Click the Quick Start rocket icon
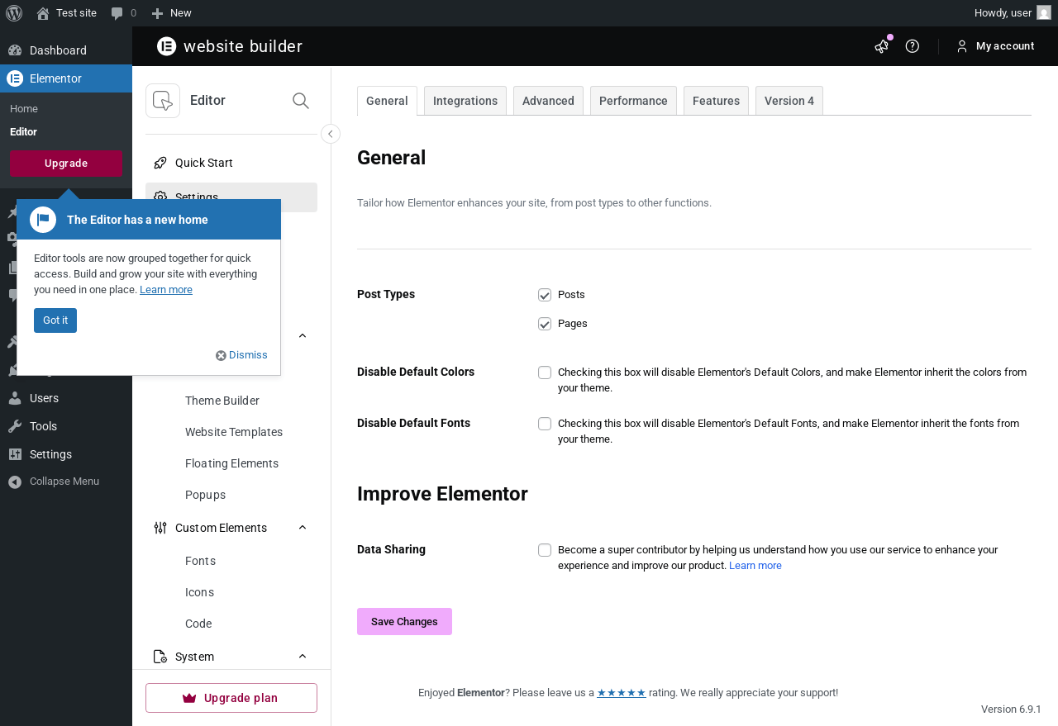This screenshot has width=1058, height=726. 160,163
